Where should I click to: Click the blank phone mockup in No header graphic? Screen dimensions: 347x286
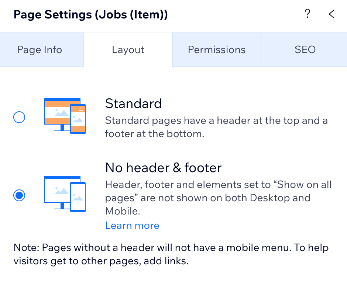click(x=78, y=197)
